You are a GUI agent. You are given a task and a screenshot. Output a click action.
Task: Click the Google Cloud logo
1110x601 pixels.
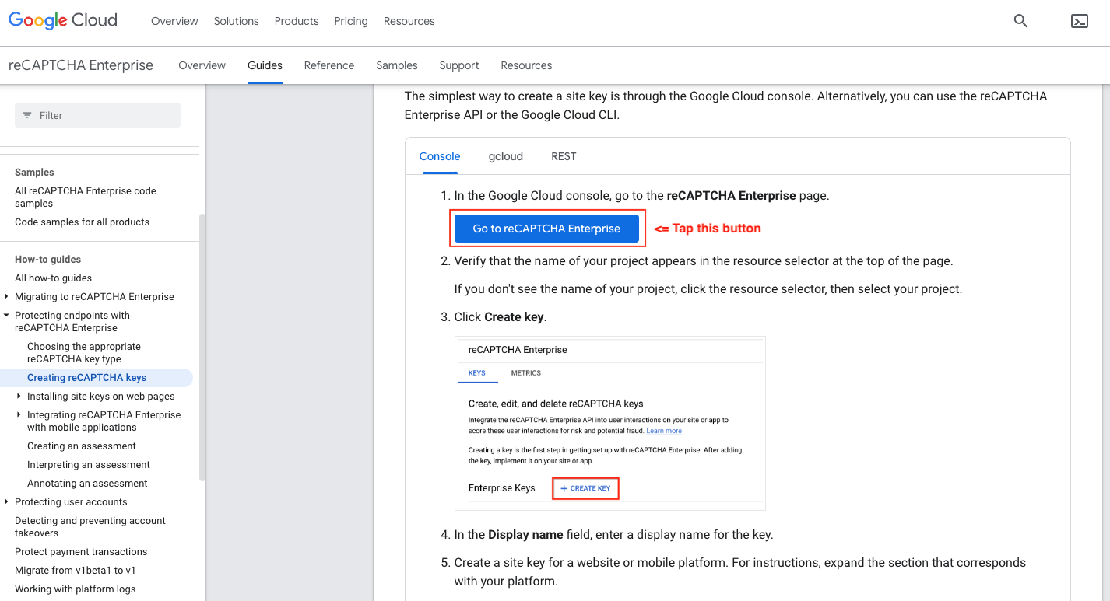[x=63, y=21]
